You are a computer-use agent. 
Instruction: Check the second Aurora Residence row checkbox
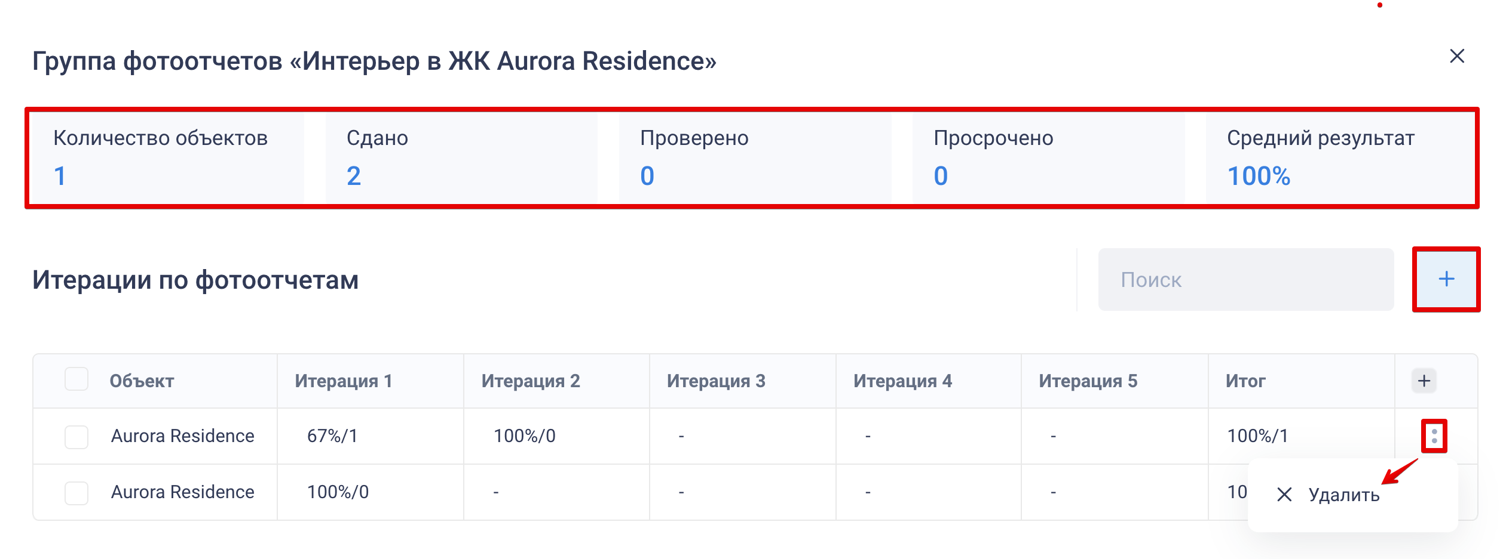(76, 493)
